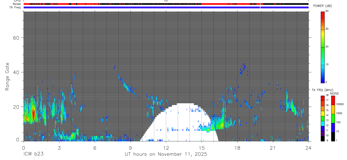Viewport: 347px width, 160px height.
Task: Pick the green segment of the TX FRQ scale
Action: [x=322, y=119]
